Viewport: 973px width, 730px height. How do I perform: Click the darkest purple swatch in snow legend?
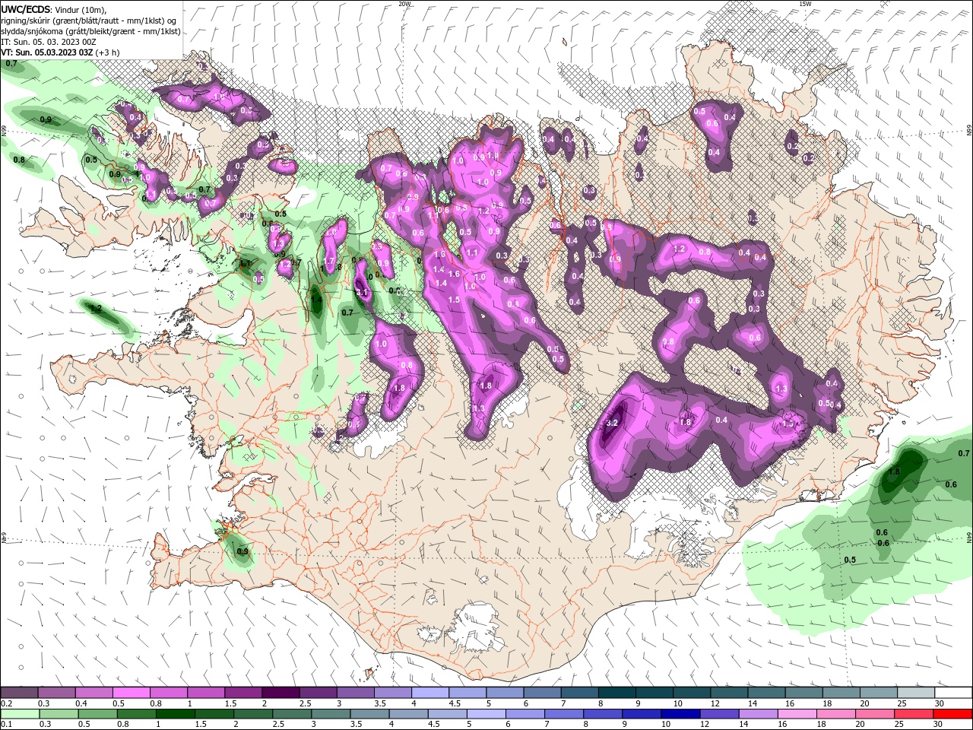[x=280, y=693]
